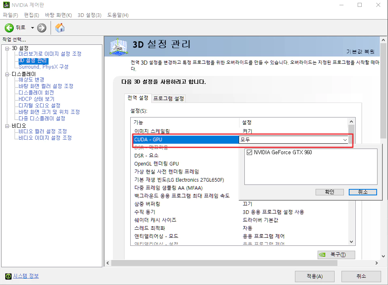Click the 복구(I) restore button
This screenshot has height=285, width=388.
pyautogui.click(x=336, y=255)
